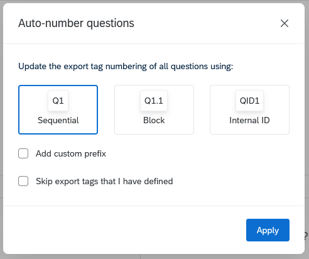Click the Q1 sample tag badge

point(58,101)
